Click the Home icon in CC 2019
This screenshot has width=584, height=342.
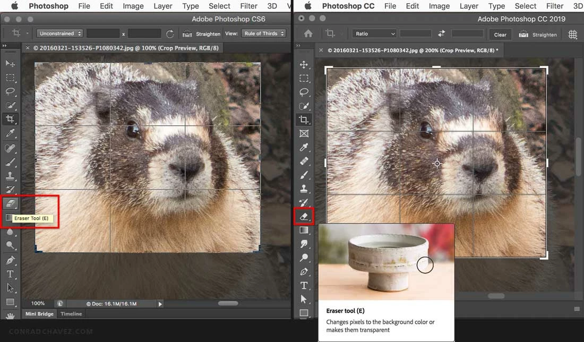(308, 33)
